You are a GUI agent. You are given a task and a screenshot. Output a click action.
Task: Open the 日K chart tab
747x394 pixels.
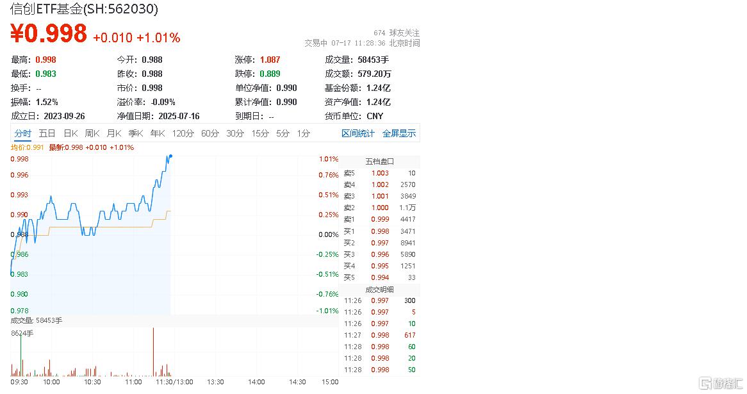click(70, 133)
